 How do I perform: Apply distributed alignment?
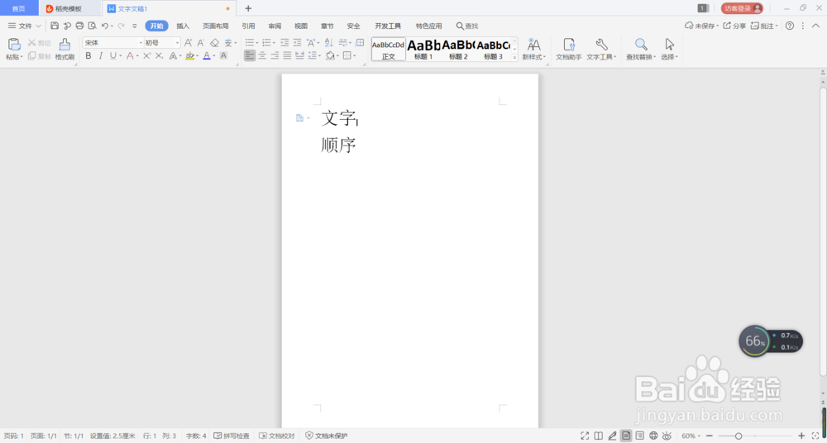(299, 55)
